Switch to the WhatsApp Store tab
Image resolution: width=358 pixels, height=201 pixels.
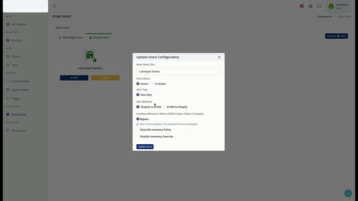pos(70,37)
